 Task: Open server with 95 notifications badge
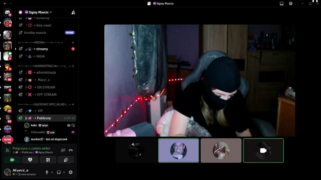(8, 119)
